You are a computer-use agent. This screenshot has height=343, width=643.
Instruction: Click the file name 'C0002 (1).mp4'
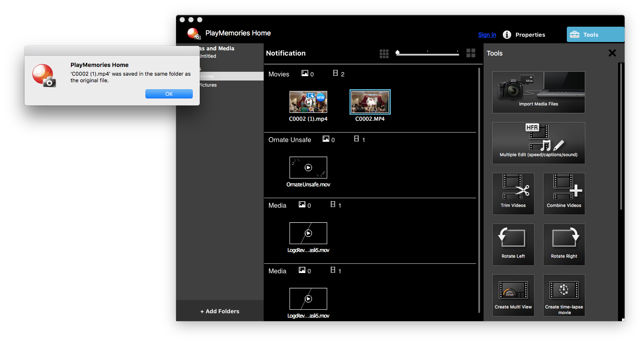[308, 119]
